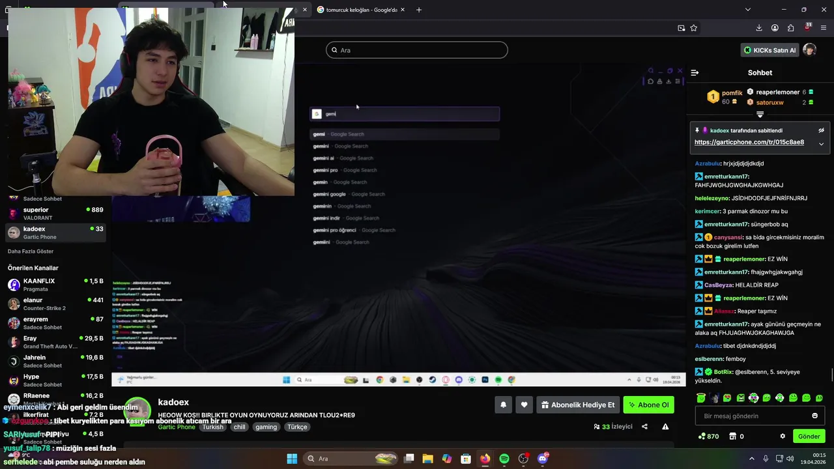Open the KAANFLIX recommended channel
This screenshot has width=834, height=469.
pyautogui.click(x=55, y=285)
